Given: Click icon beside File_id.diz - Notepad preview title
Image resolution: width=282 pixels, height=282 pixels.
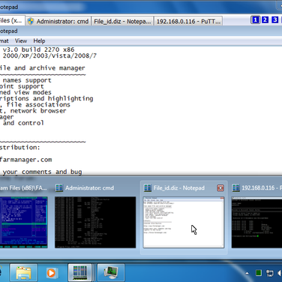Looking at the screenshot, I should [148, 188].
